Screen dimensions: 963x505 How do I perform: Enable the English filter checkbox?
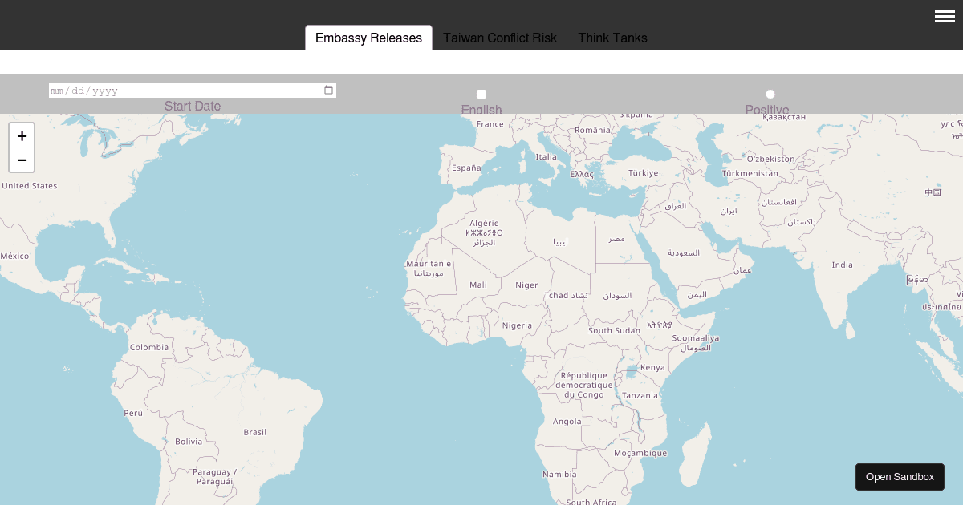481,94
